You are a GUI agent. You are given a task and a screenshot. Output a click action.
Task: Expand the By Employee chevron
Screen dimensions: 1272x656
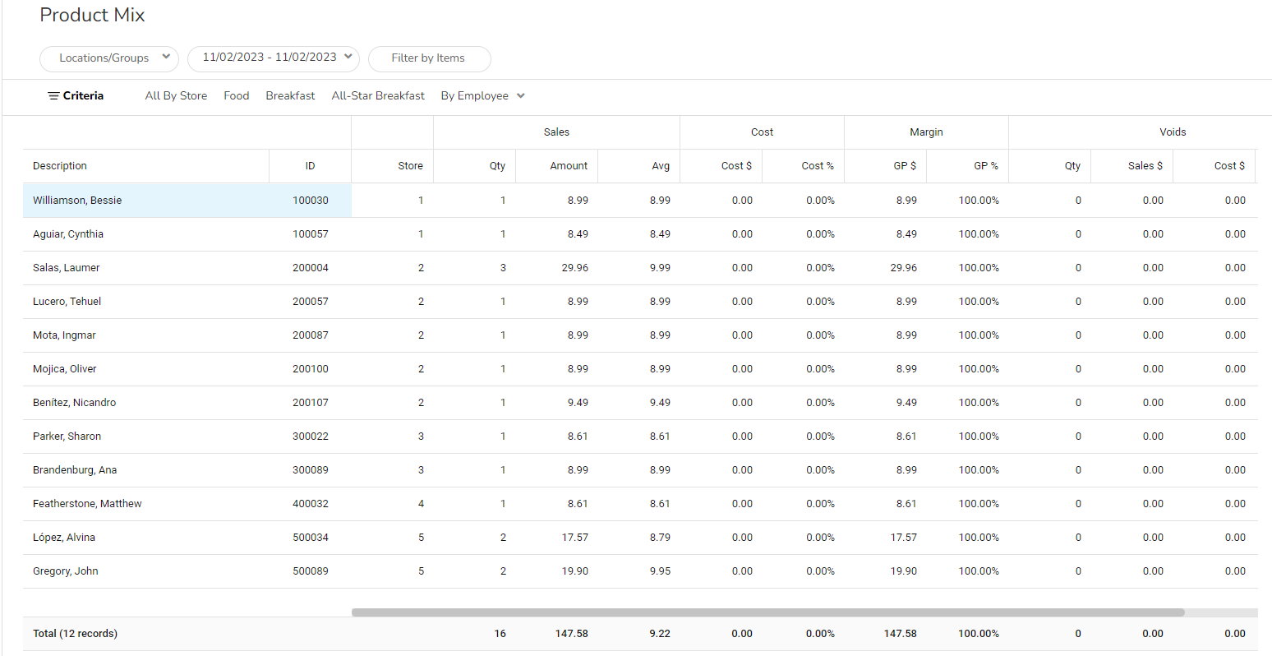tap(521, 96)
